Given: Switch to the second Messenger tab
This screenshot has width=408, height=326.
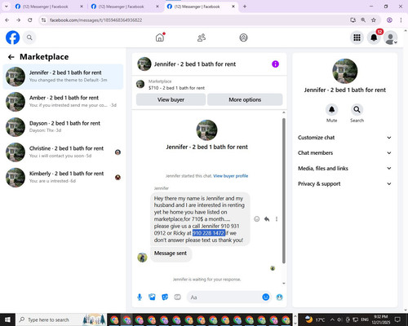Looking at the screenshot, I should coord(125,7).
